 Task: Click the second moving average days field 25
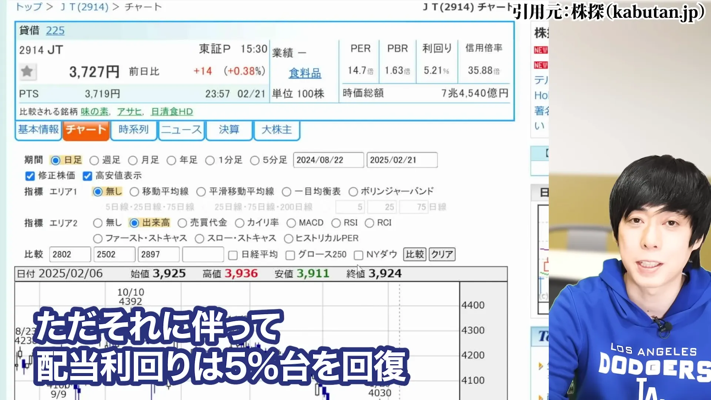[x=382, y=207]
